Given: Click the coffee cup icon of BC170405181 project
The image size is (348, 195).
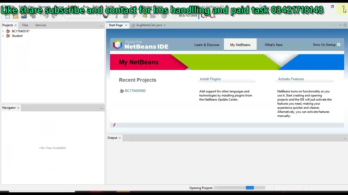Looking at the screenshot, I should (8, 31).
